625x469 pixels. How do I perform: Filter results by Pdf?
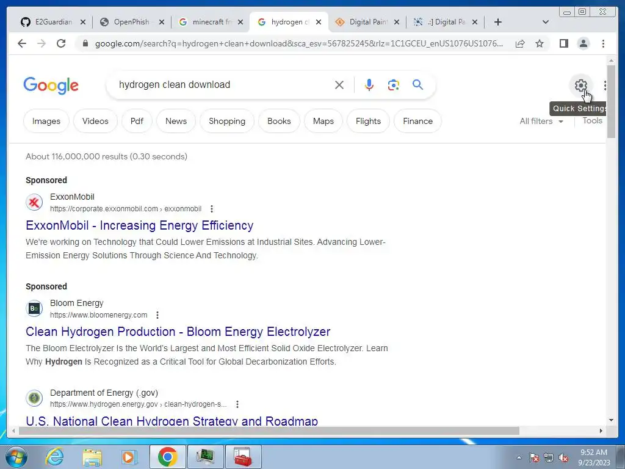[137, 122]
